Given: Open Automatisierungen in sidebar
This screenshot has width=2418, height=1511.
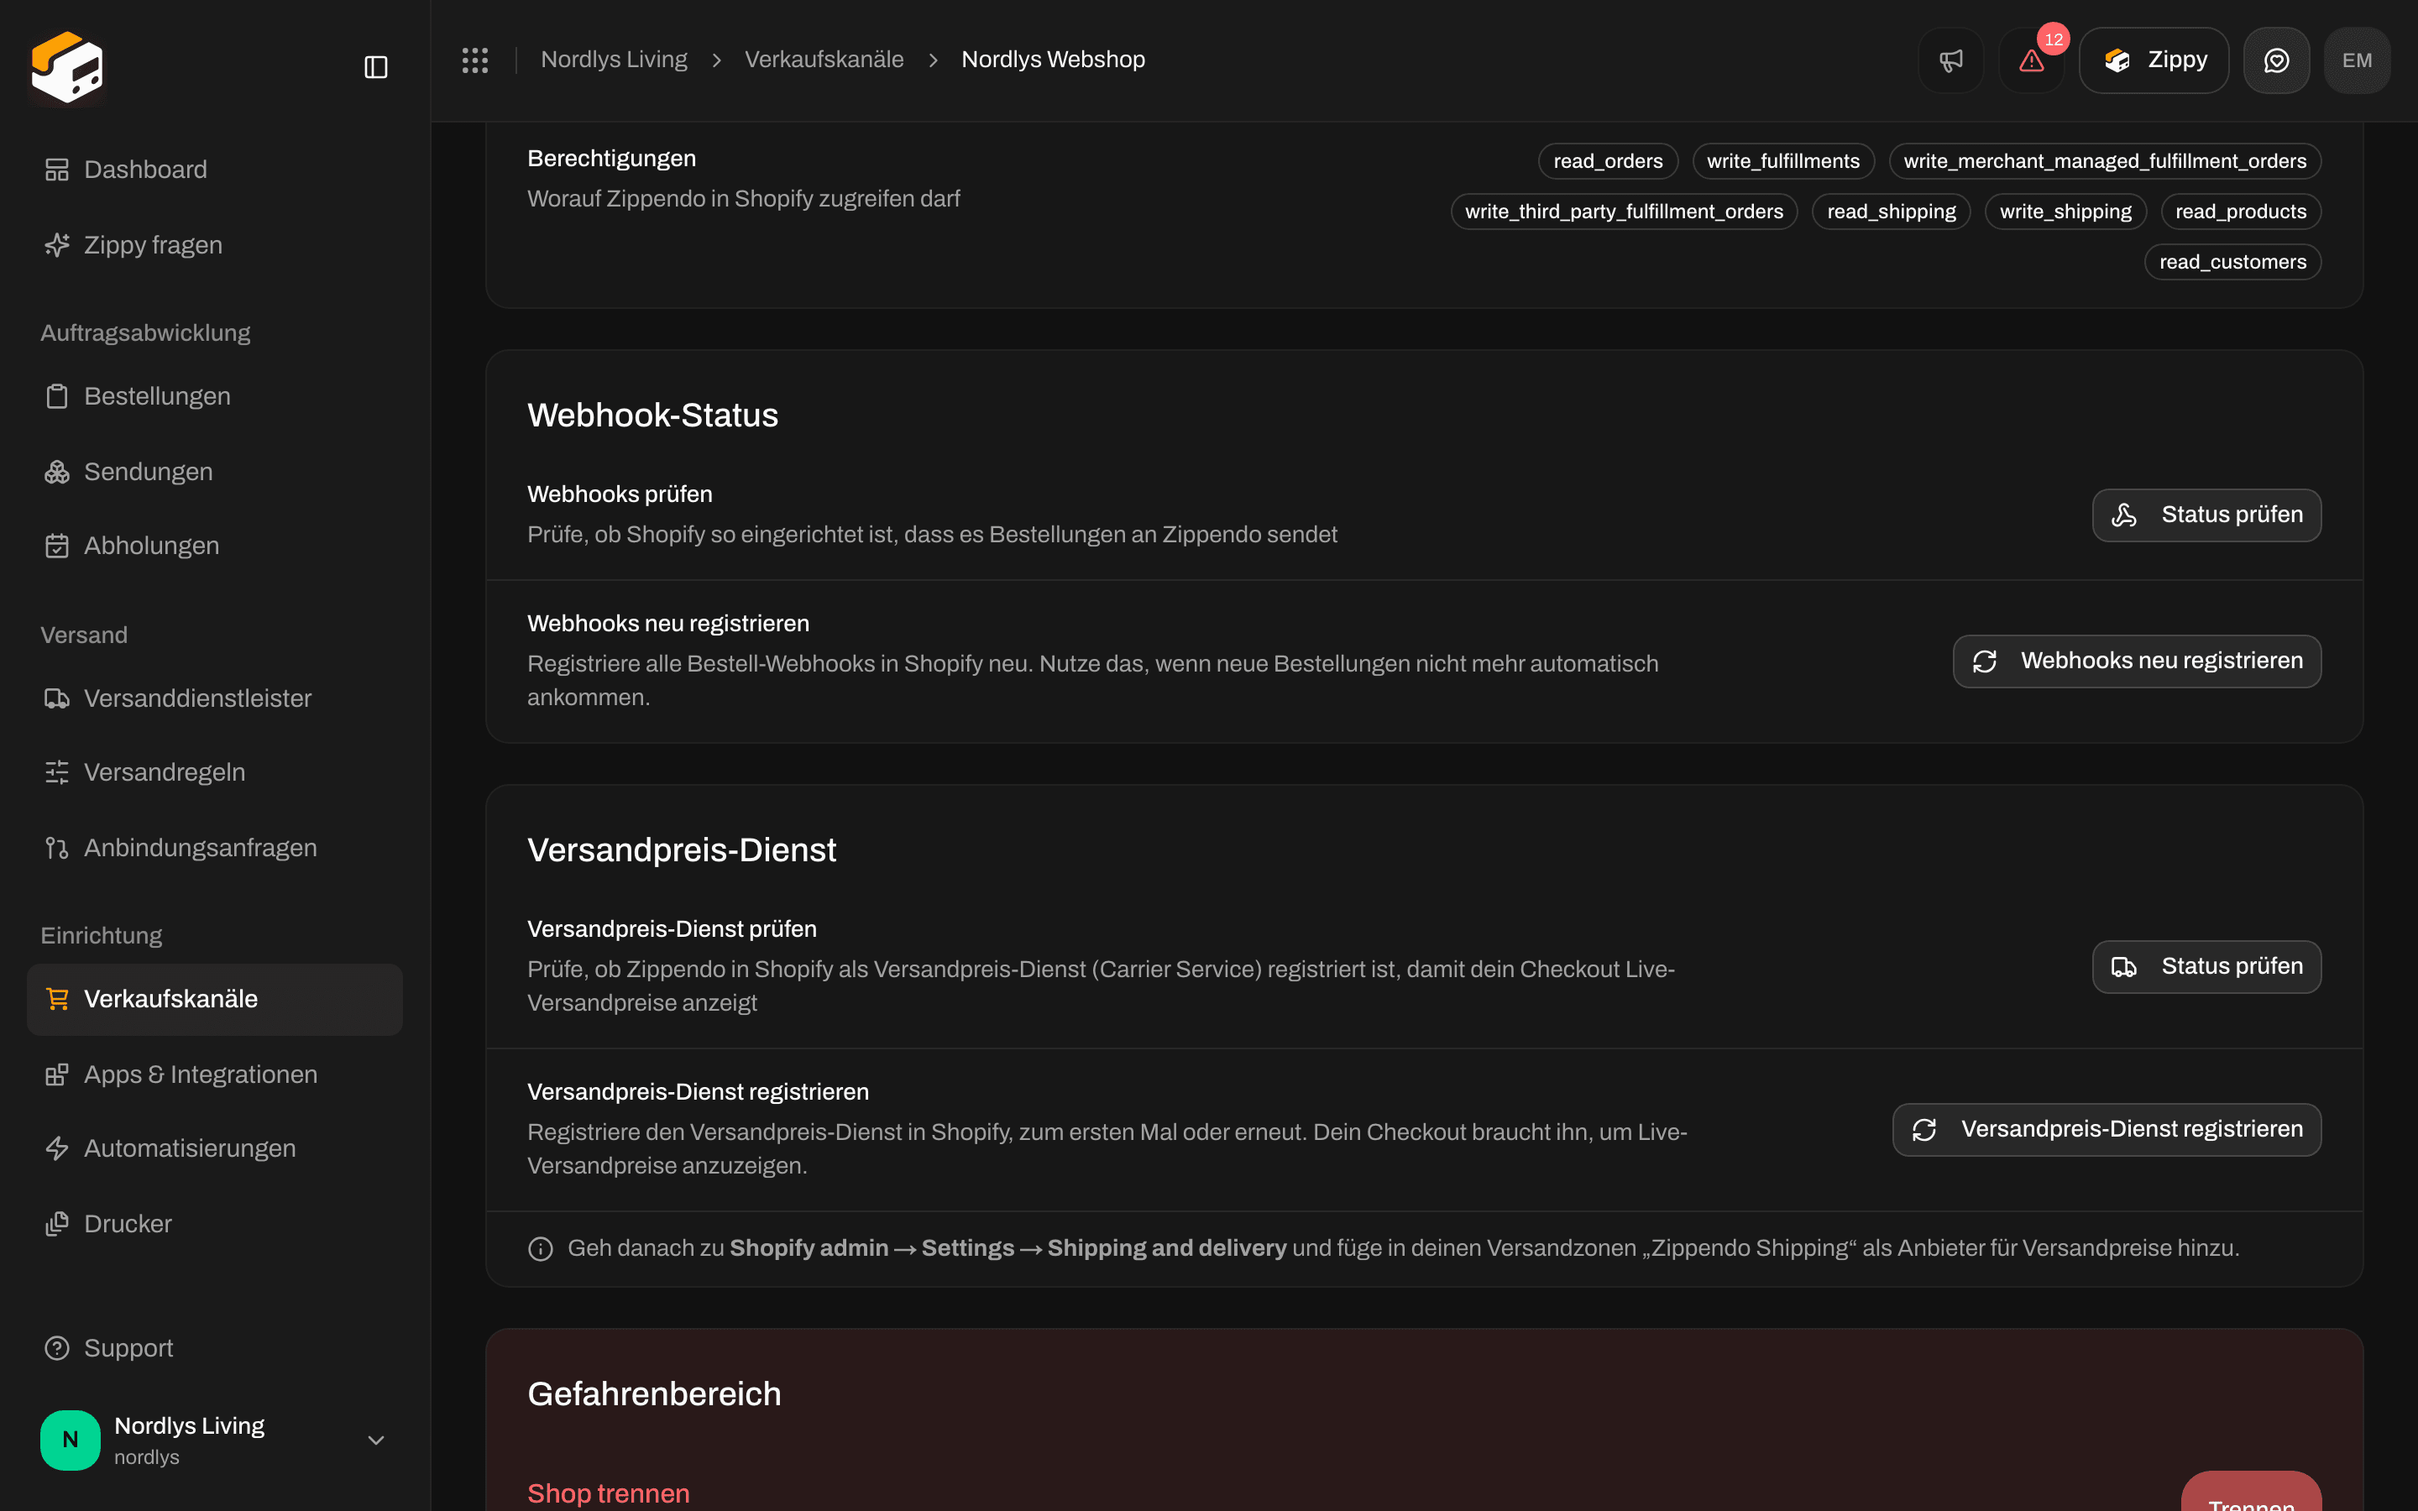Looking at the screenshot, I should (x=215, y=1148).
